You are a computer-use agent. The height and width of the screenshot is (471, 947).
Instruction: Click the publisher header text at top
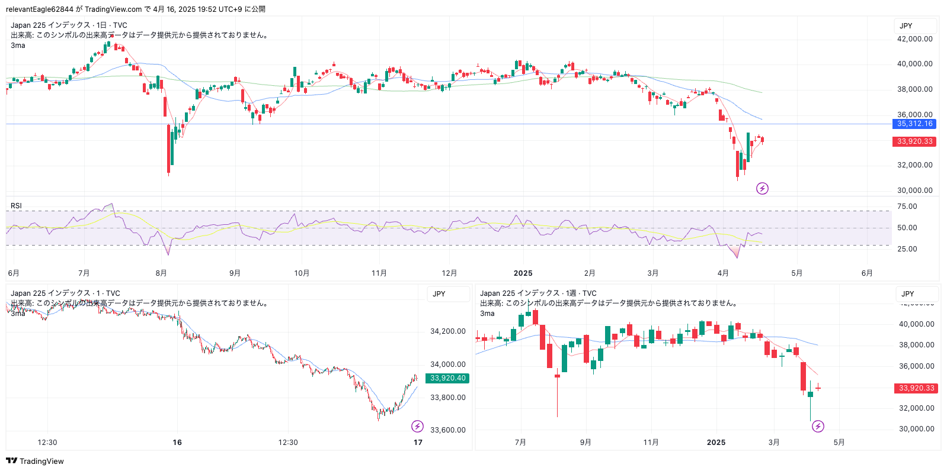[136, 9]
